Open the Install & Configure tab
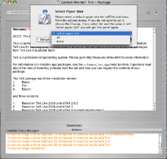This screenshot has width=167, height=159. pyautogui.click(x=18, y=12)
